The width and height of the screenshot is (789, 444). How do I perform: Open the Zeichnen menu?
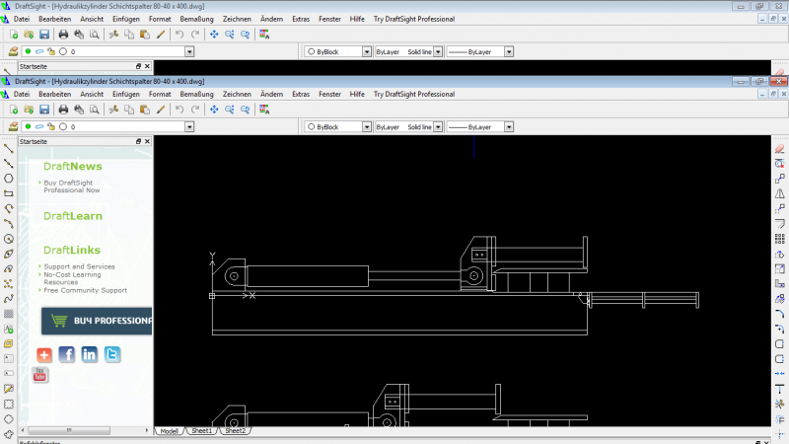[237, 94]
